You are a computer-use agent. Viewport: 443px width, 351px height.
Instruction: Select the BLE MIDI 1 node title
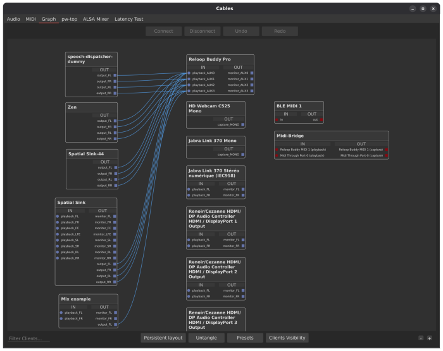[x=289, y=106]
